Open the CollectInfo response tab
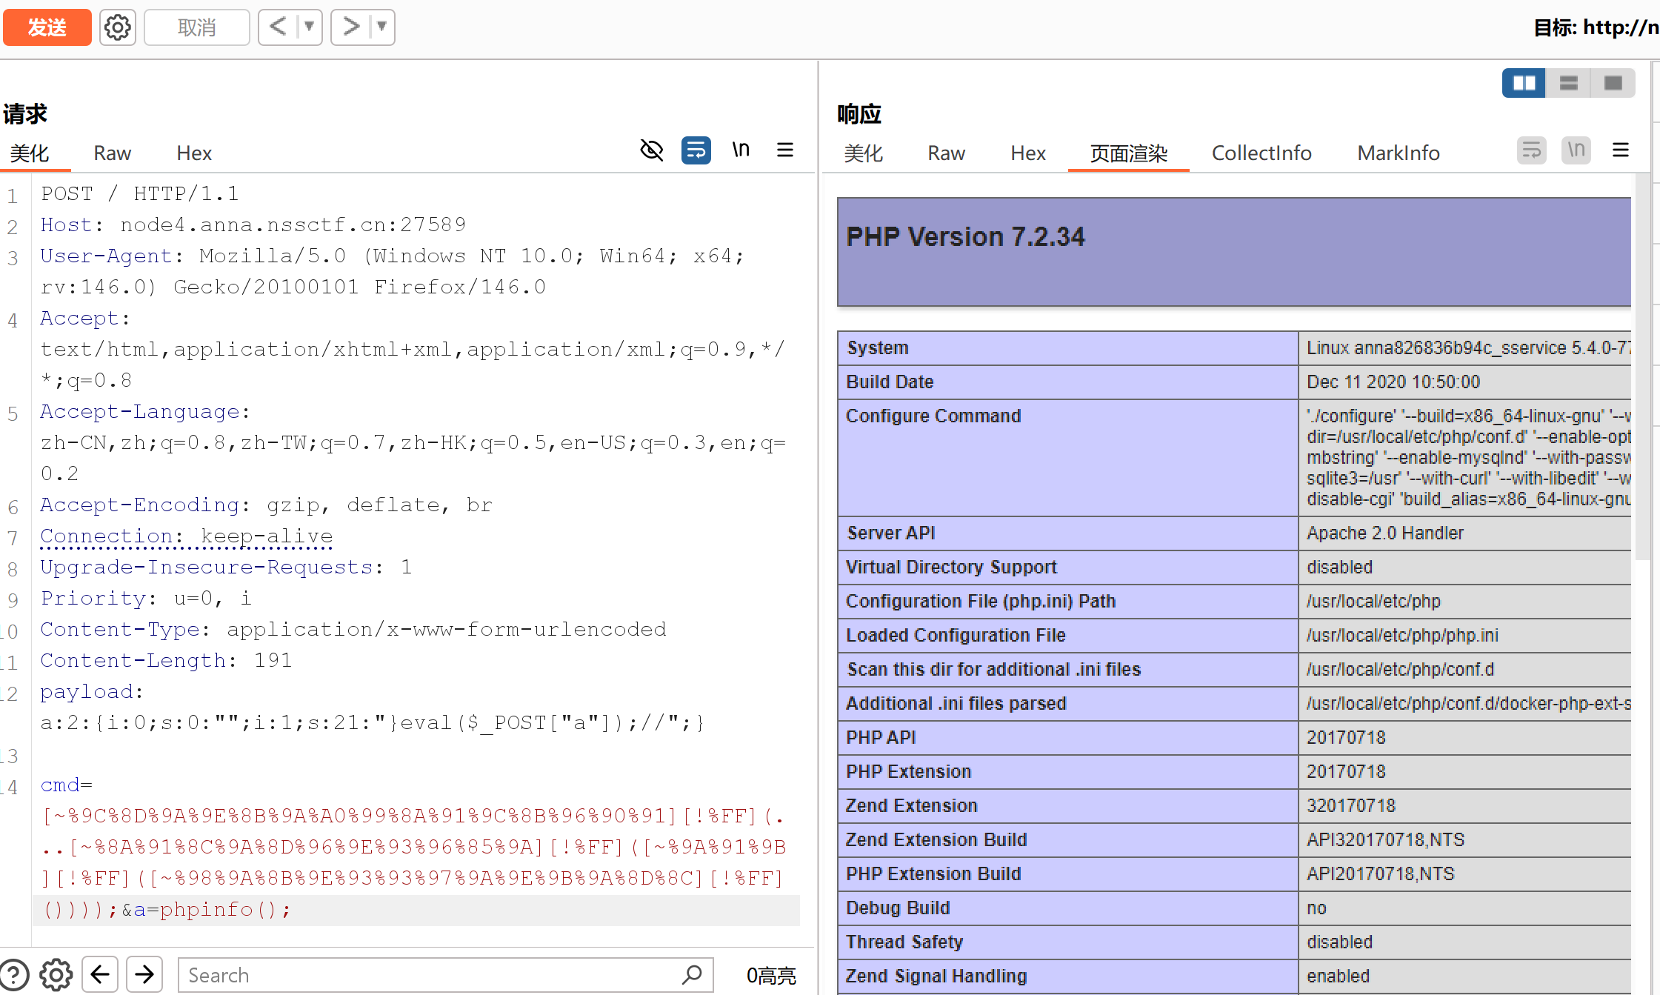Screen dimensions: 1660x995 click(x=1261, y=153)
